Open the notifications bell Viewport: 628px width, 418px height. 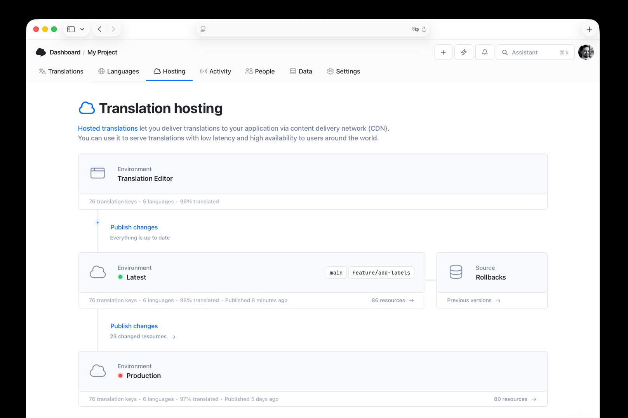coord(484,52)
